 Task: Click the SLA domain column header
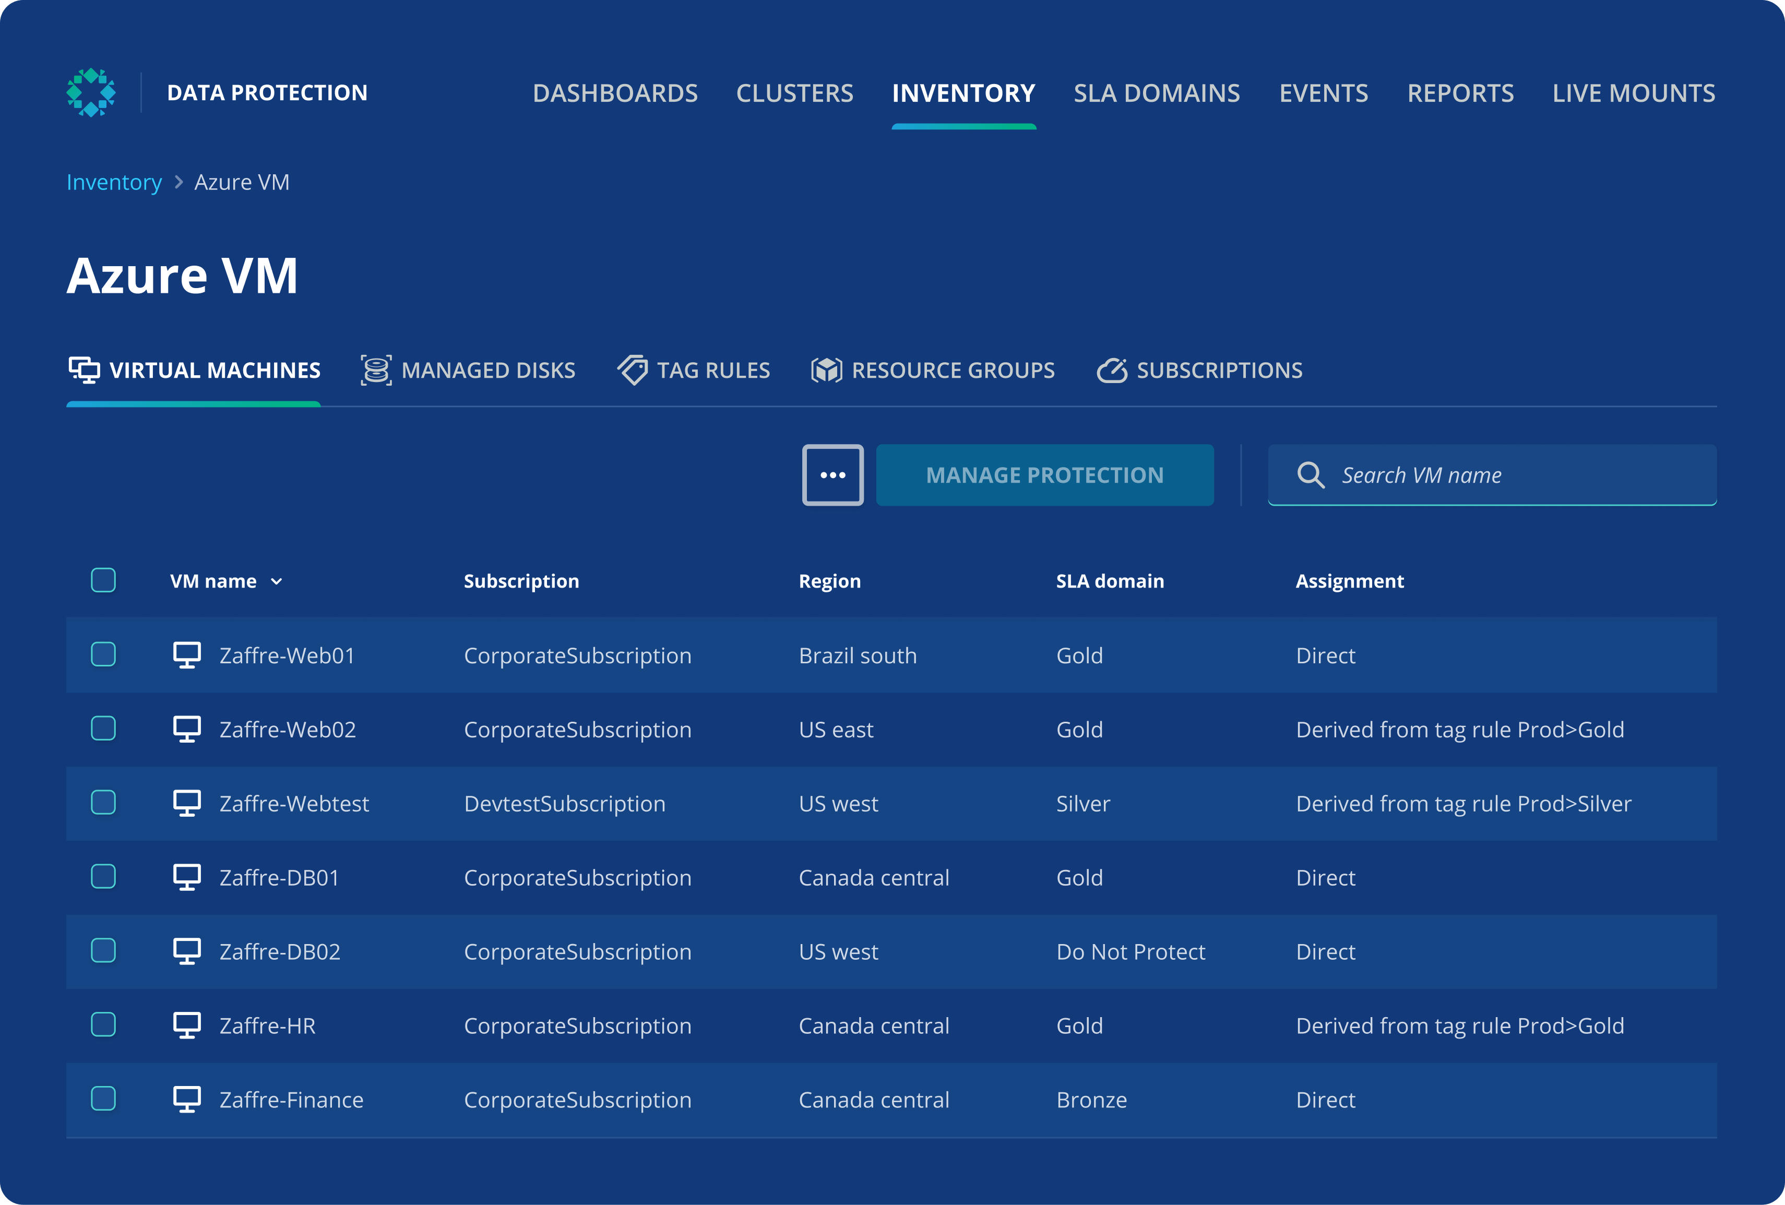(1110, 581)
